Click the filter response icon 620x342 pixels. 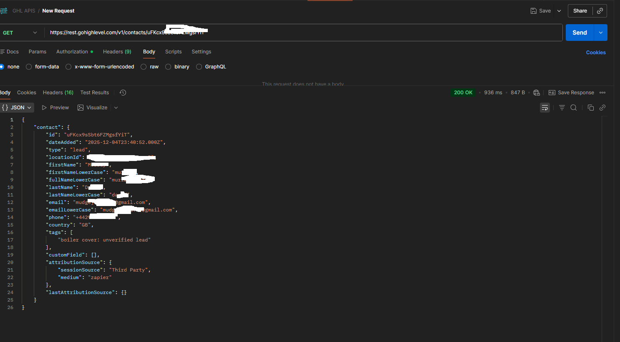click(562, 108)
